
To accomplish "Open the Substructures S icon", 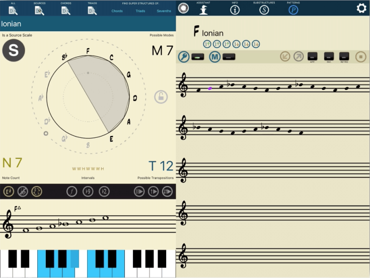I will pos(264,10).
